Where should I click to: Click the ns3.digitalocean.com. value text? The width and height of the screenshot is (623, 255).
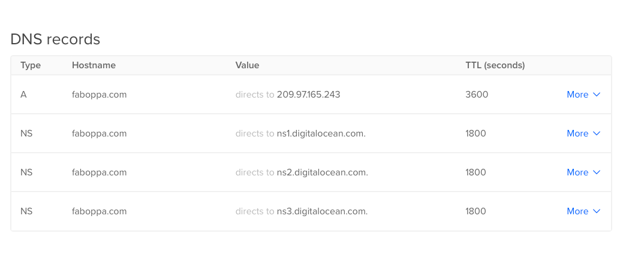[x=322, y=211]
